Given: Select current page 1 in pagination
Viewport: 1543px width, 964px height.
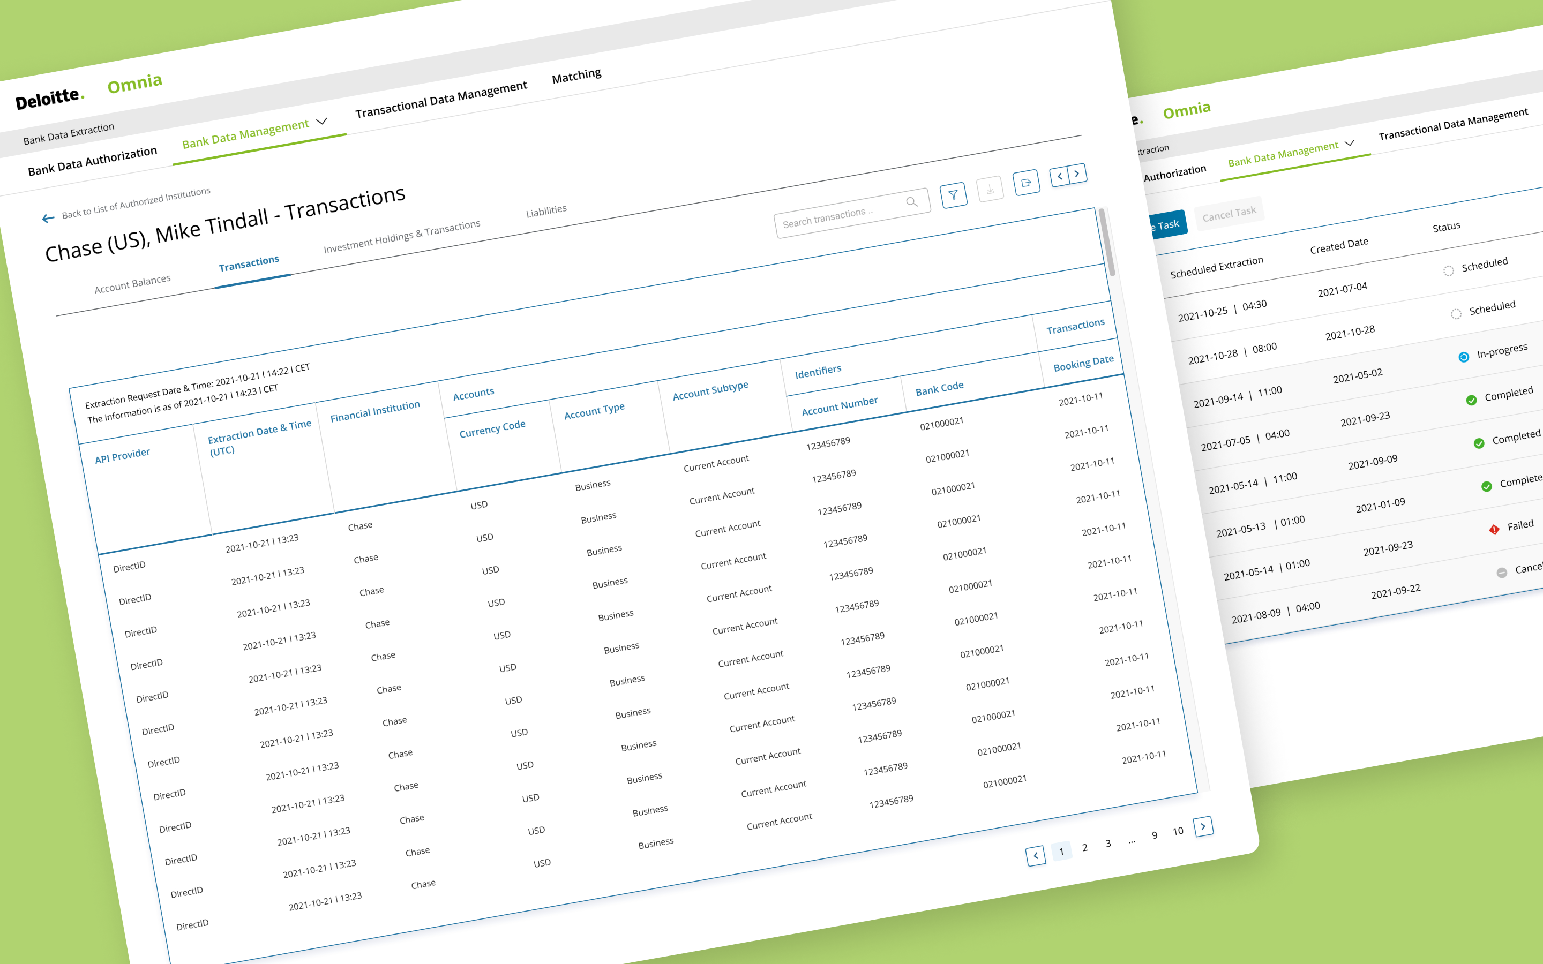Looking at the screenshot, I should (1061, 851).
